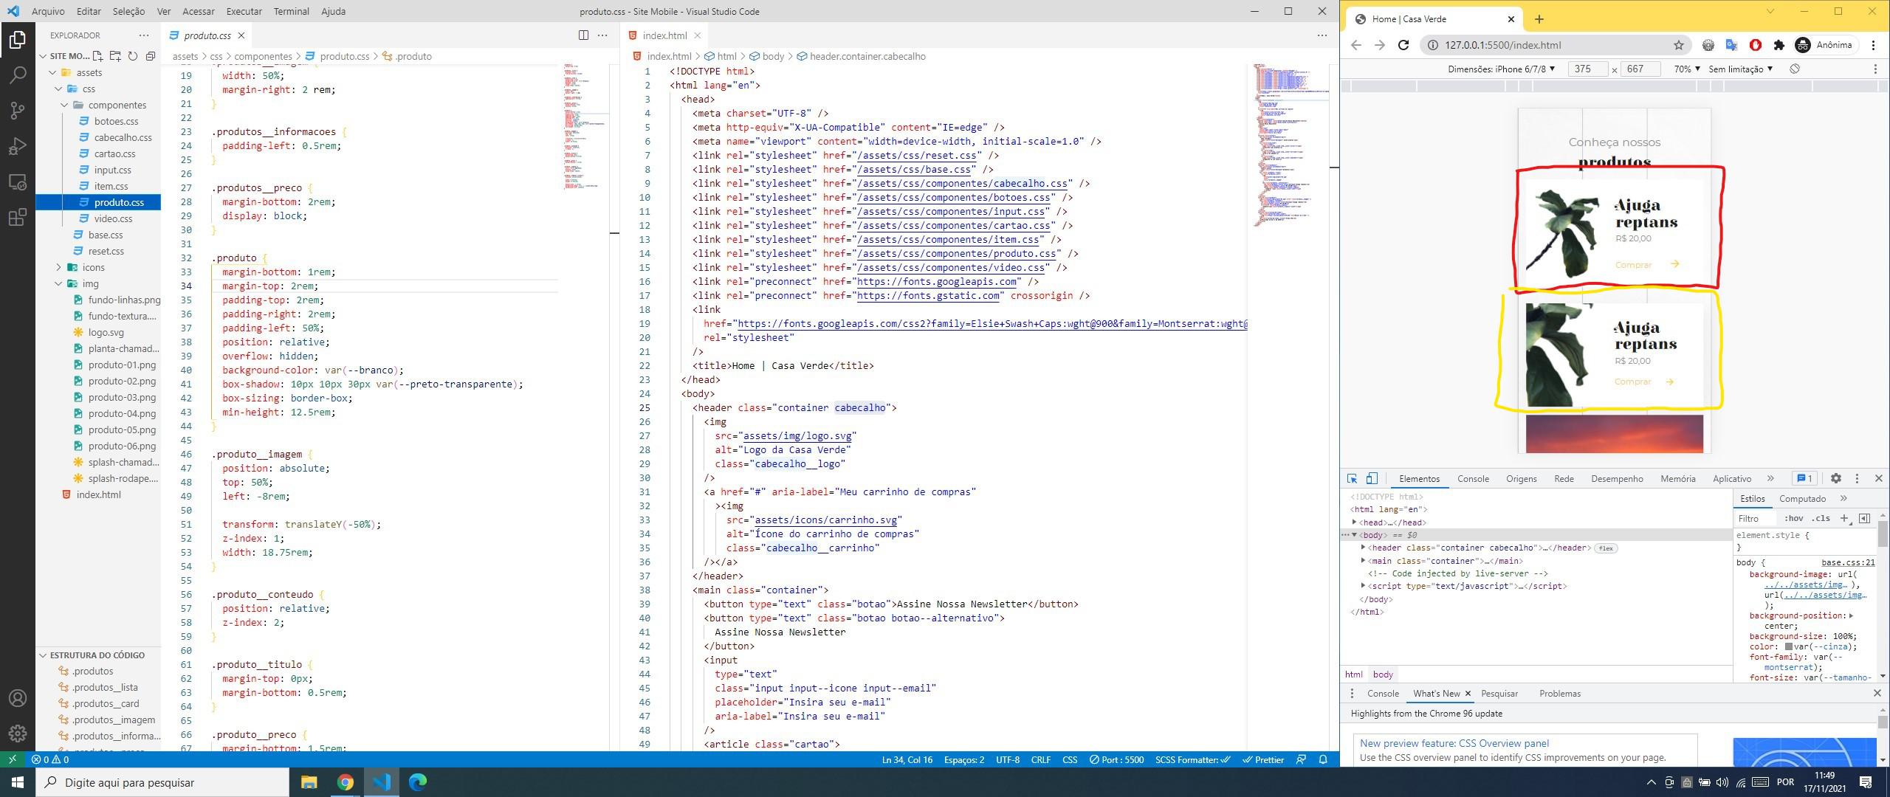The image size is (1890, 797).
Task: Click the index.html editor minimap
Action: (x=1291, y=145)
